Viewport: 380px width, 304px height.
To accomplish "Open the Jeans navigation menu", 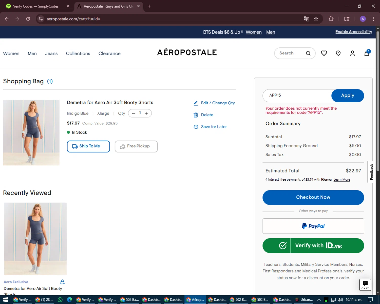I will coord(51,53).
